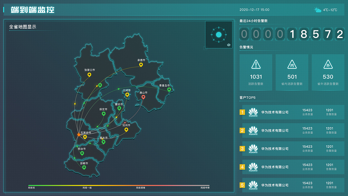The height and width of the screenshot is (196, 348).
Task: Click 华为技术有限公司 in rank 5 row
Action: (275, 185)
